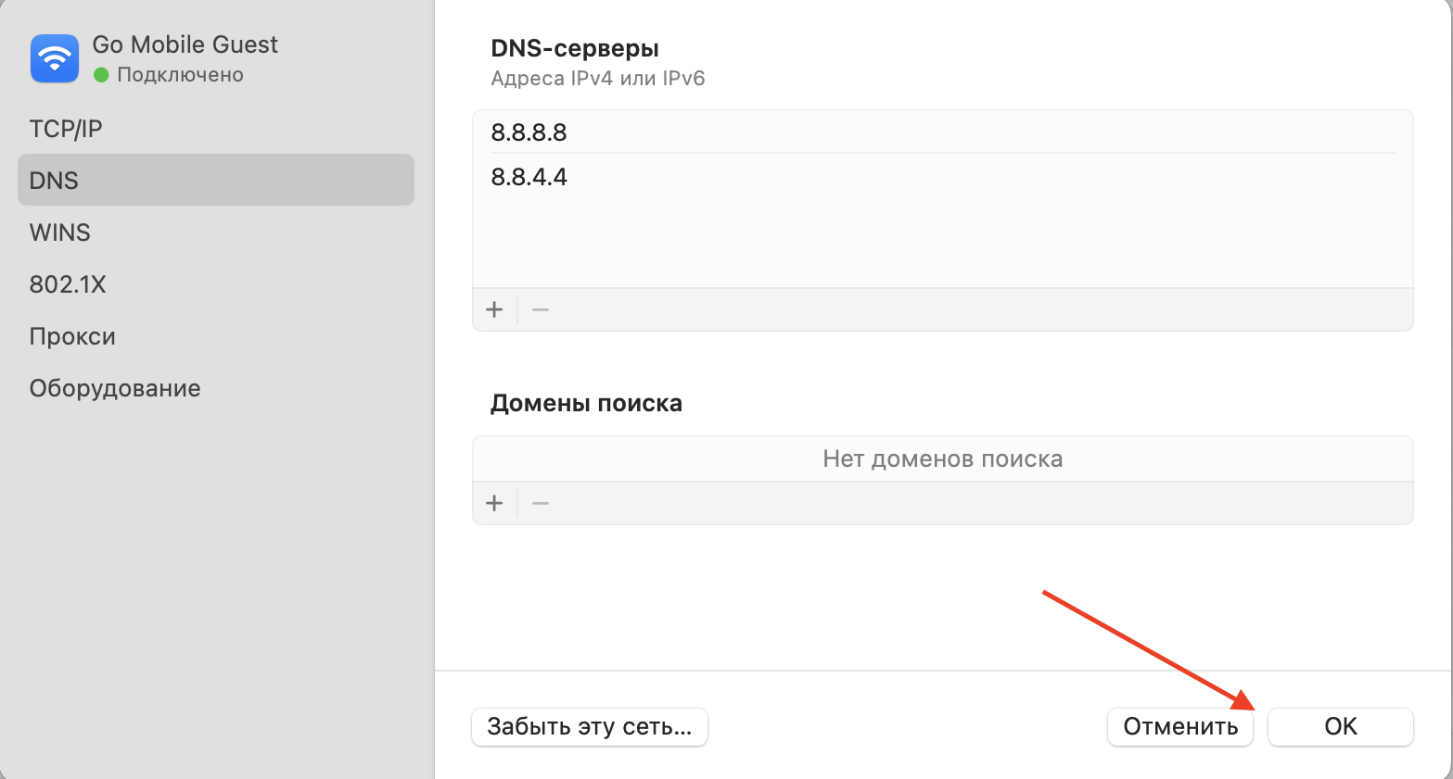Click the green connected status dot
The height and width of the screenshot is (779, 1453).
pos(102,75)
